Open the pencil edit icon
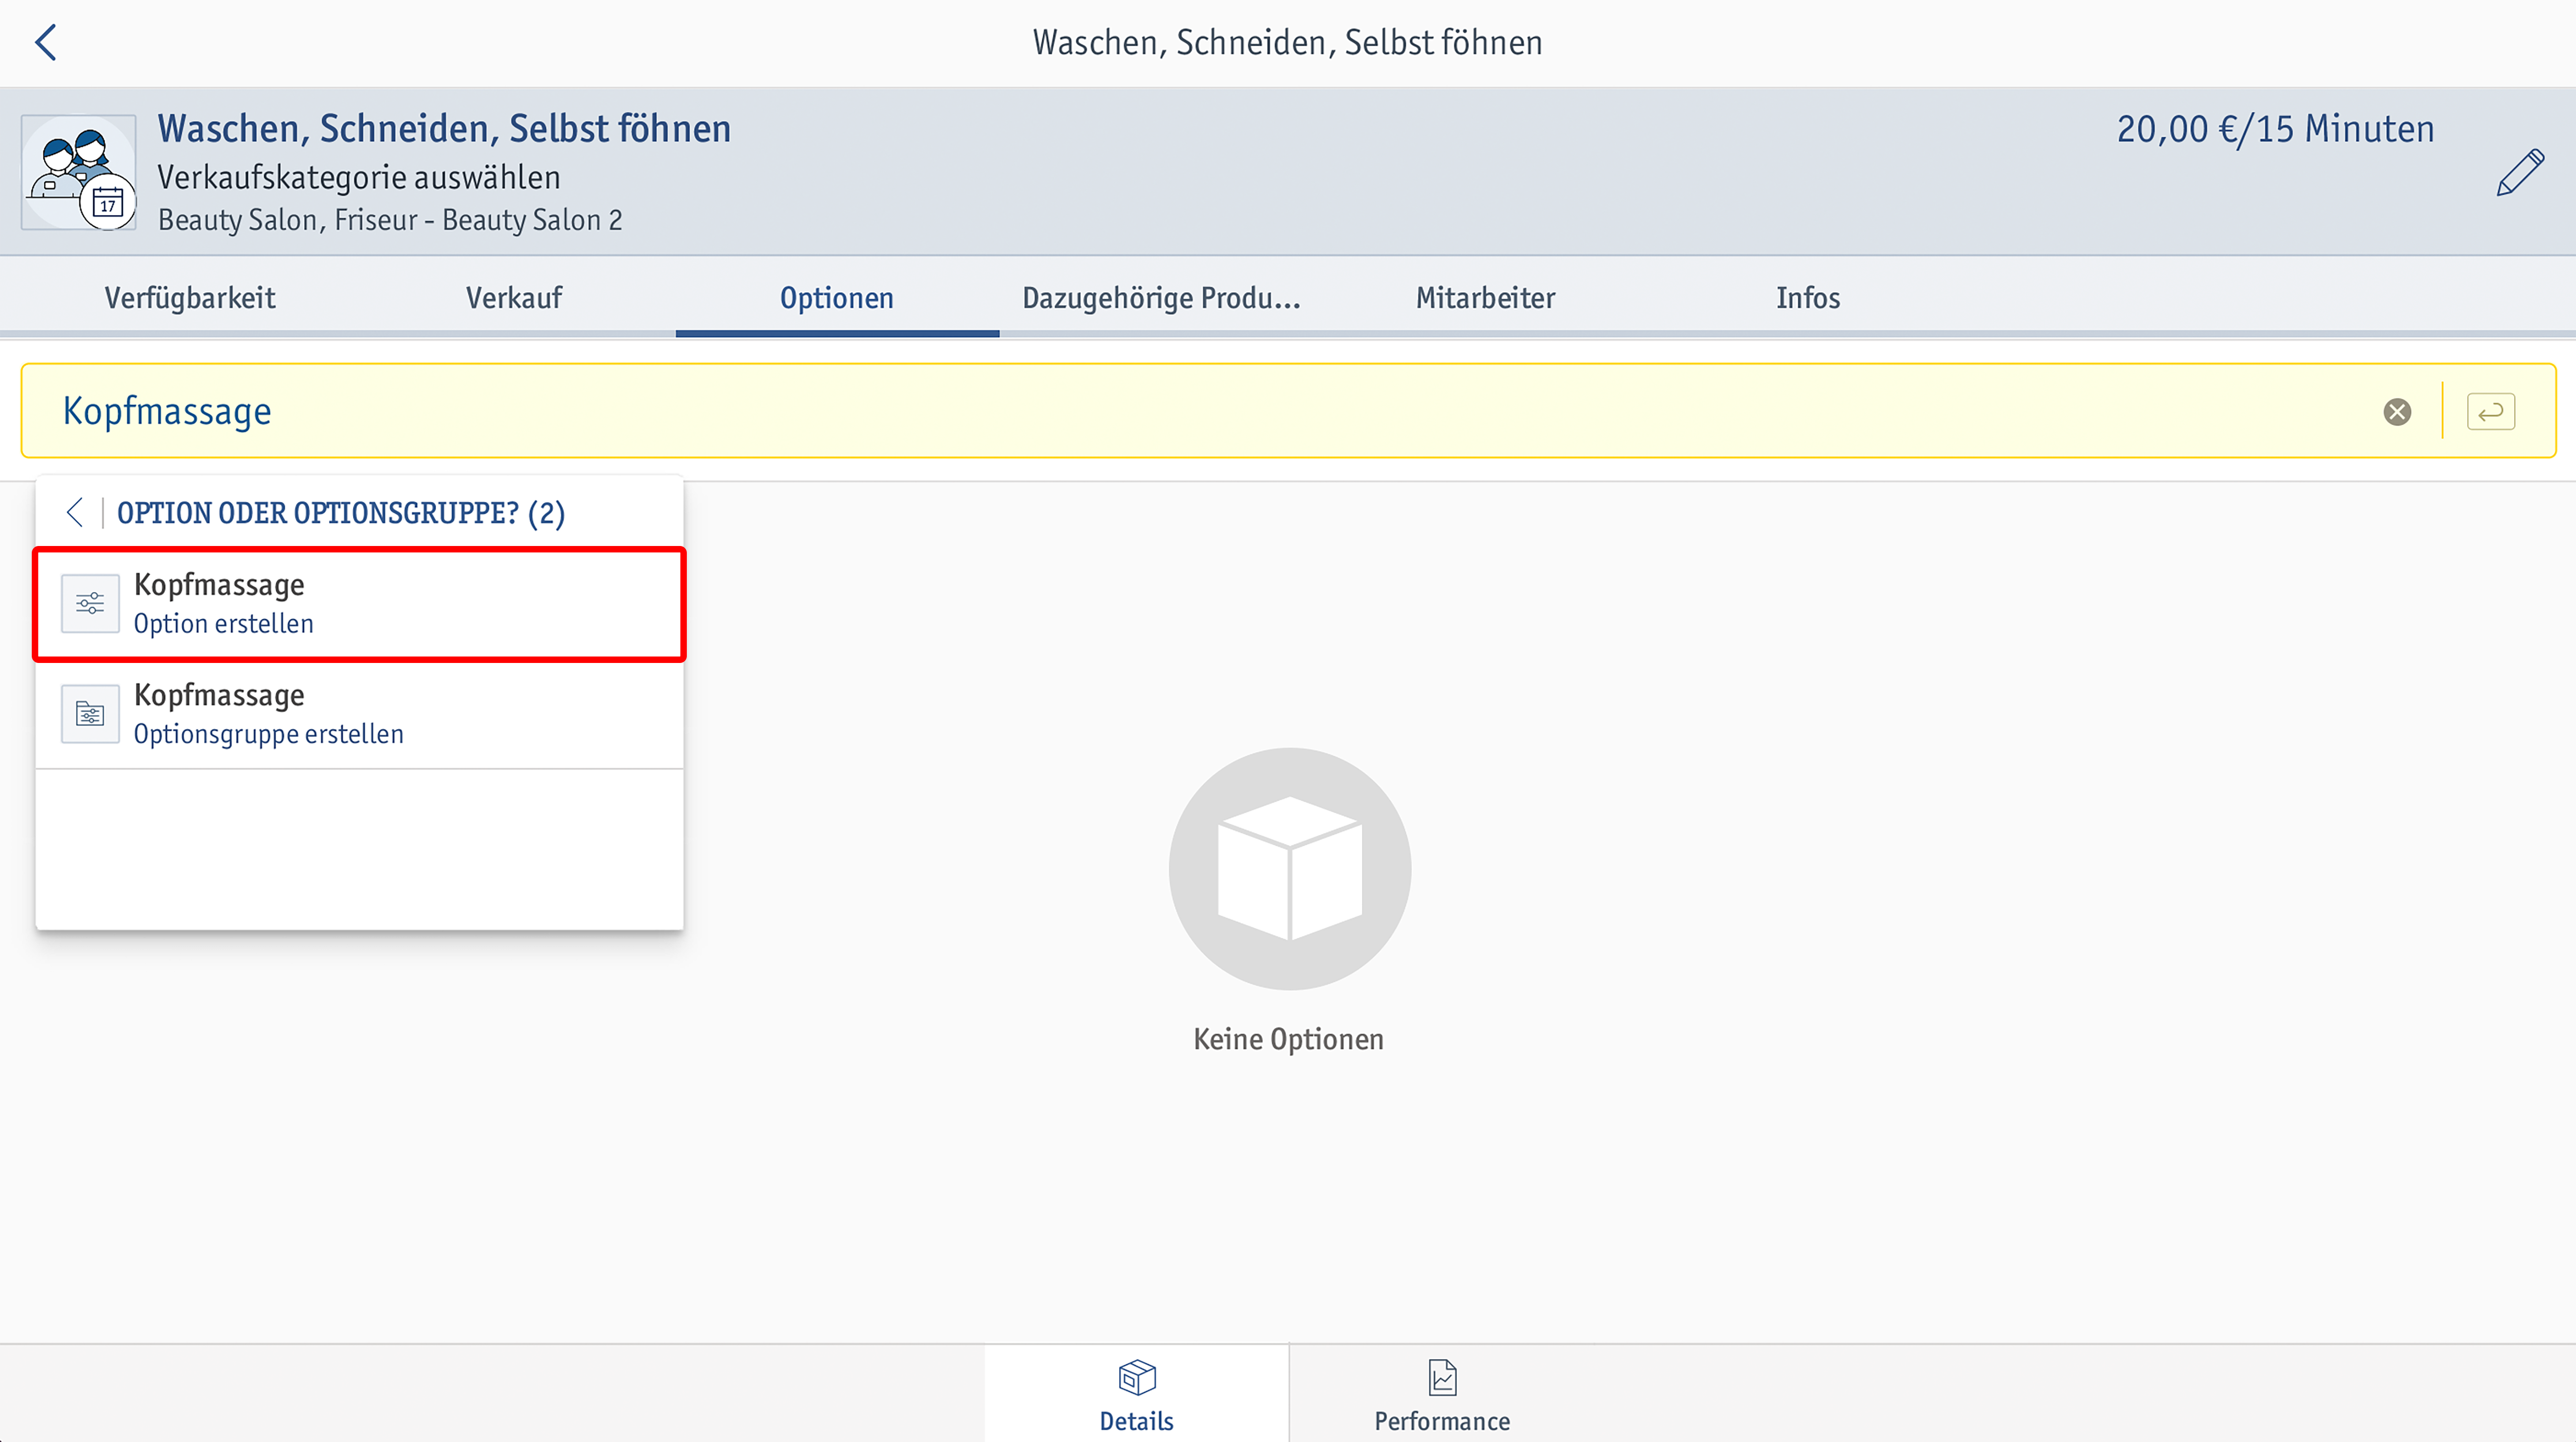Image resolution: width=2576 pixels, height=1442 pixels. pos(2519,173)
